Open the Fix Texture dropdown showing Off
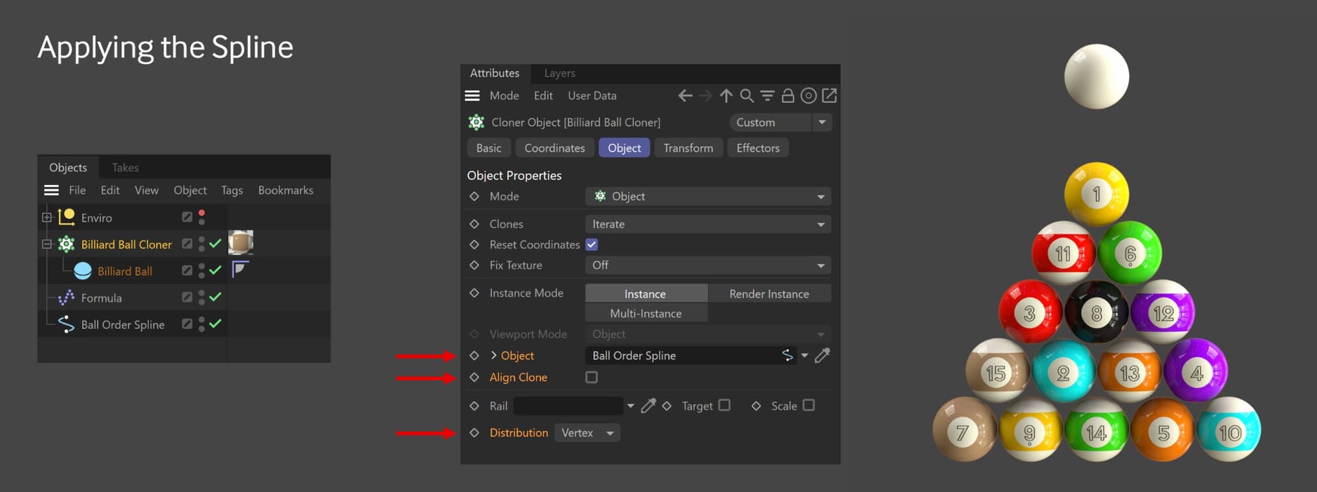Screen dimensions: 1317x492 coord(708,265)
